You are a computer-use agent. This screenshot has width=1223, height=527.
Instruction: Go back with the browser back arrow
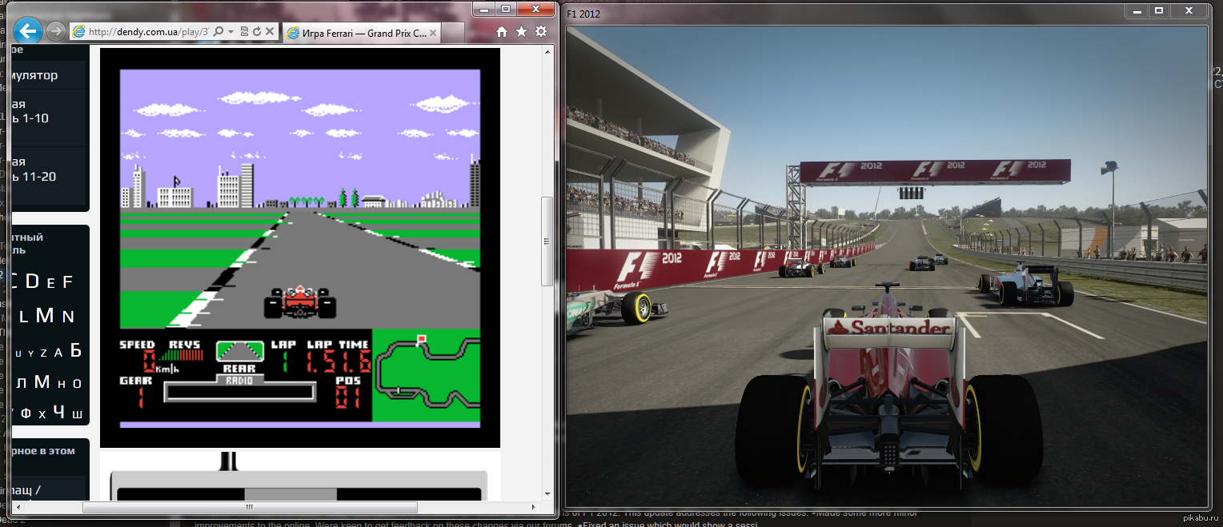click(x=27, y=31)
